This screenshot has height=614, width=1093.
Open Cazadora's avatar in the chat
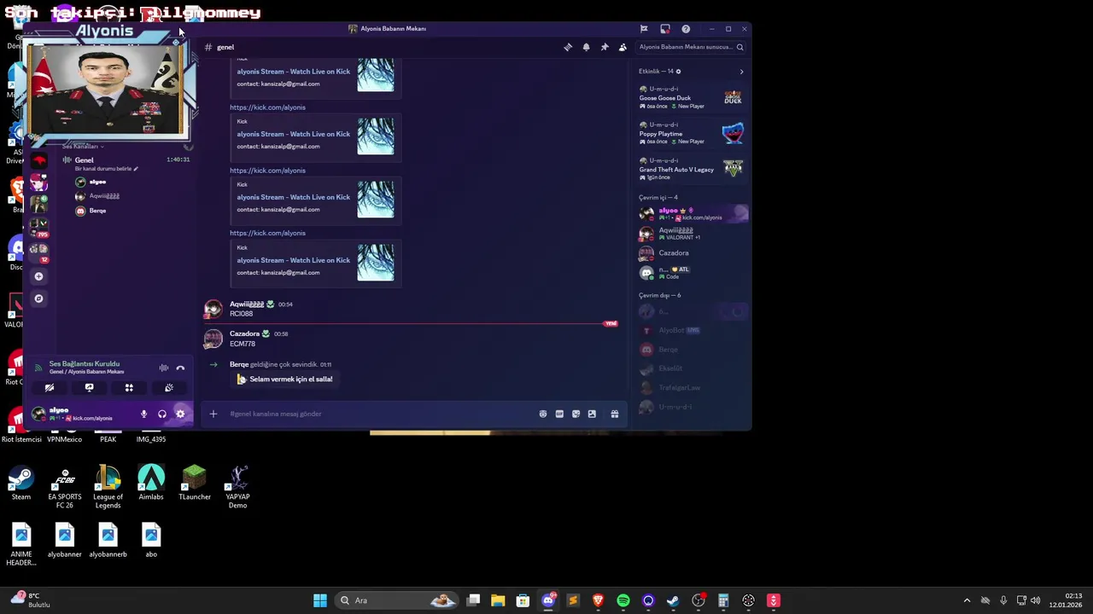(x=213, y=339)
